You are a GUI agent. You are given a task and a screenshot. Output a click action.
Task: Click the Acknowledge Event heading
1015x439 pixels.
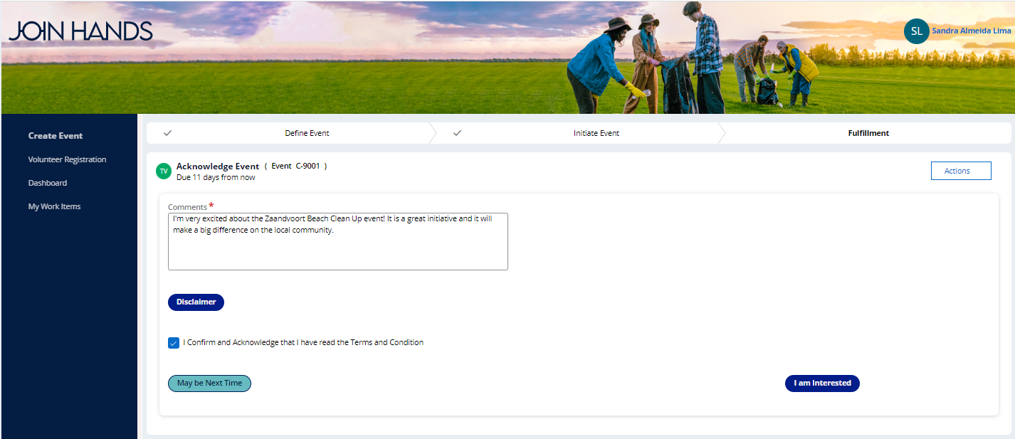click(x=218, y=166)
